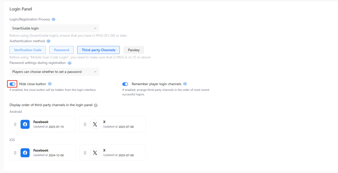Click the X channel icon under iOS
Screen dimensions: 338x173
[x=95, y=153]
